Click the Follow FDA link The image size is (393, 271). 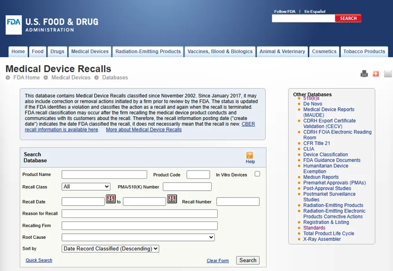(285, 11)
